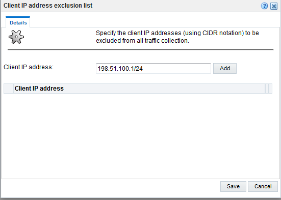Screen dimensions: 281x200
Task: Open help via the blue question mark icon
Action: (x=264, y=6)
